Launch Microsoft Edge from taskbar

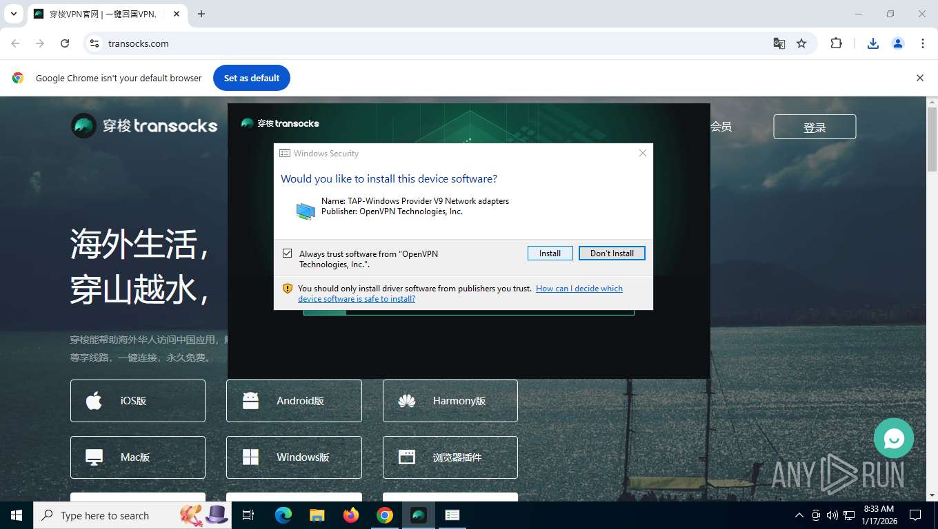click(283, 515)
